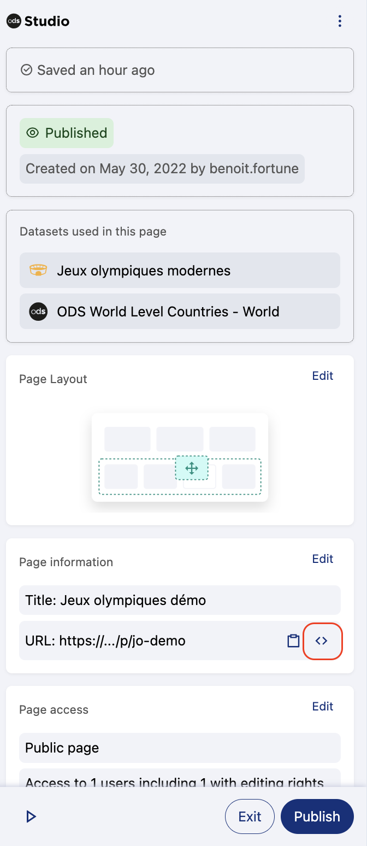The height and width of the screenshot is (846, 367).
Task: Copy page URL with clipboard icon
Action: tap(293, 641)
